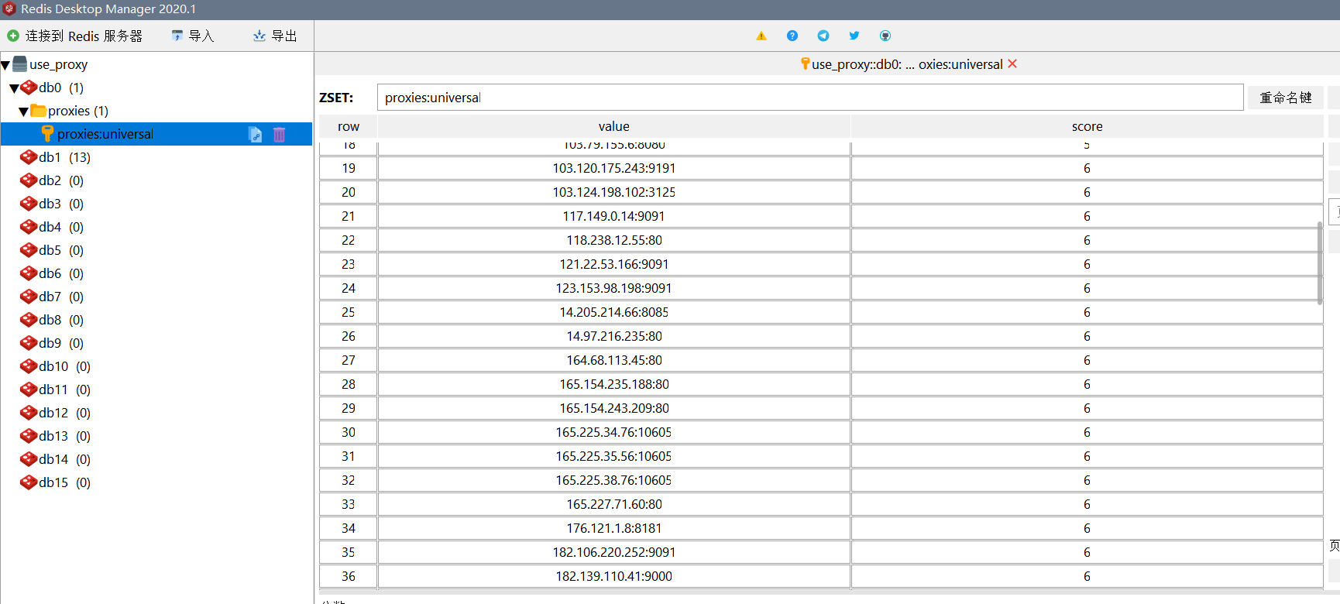1340x604 pixels.
Task: Select value 165.225.34.76:10605
Action: [614, 432]
